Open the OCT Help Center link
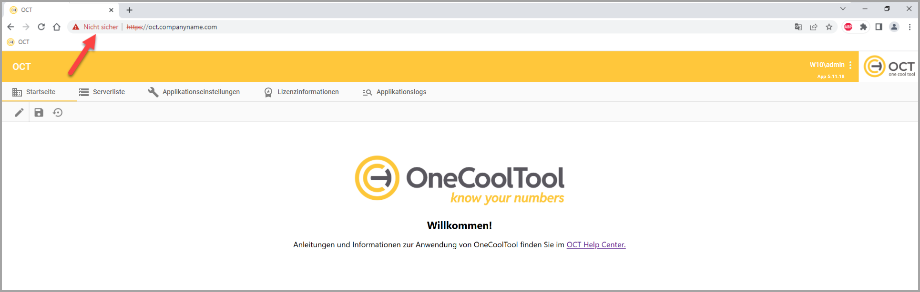Screen dimensions: 920x292 click(596, 245)
